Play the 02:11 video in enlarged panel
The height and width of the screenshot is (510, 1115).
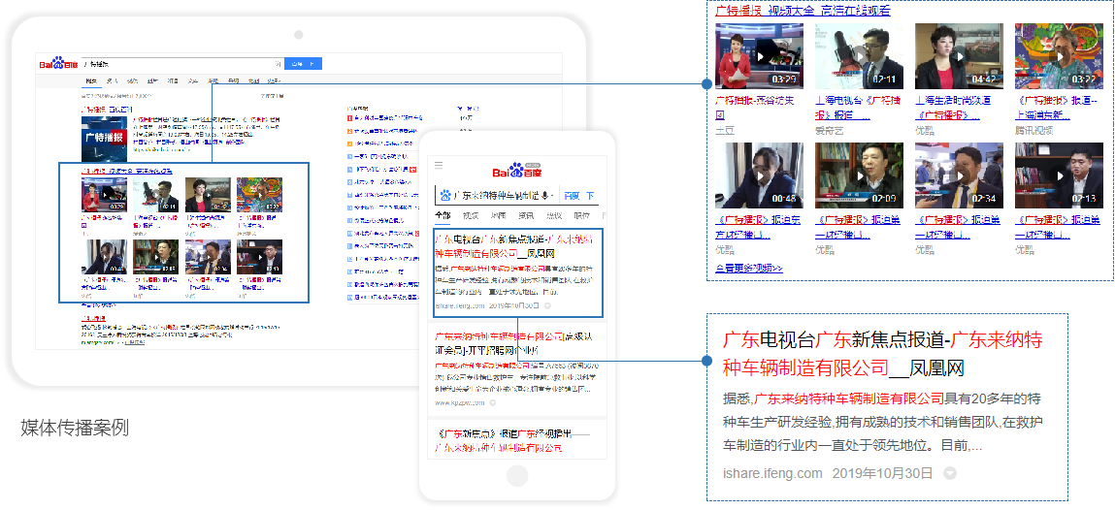[859, 56]
